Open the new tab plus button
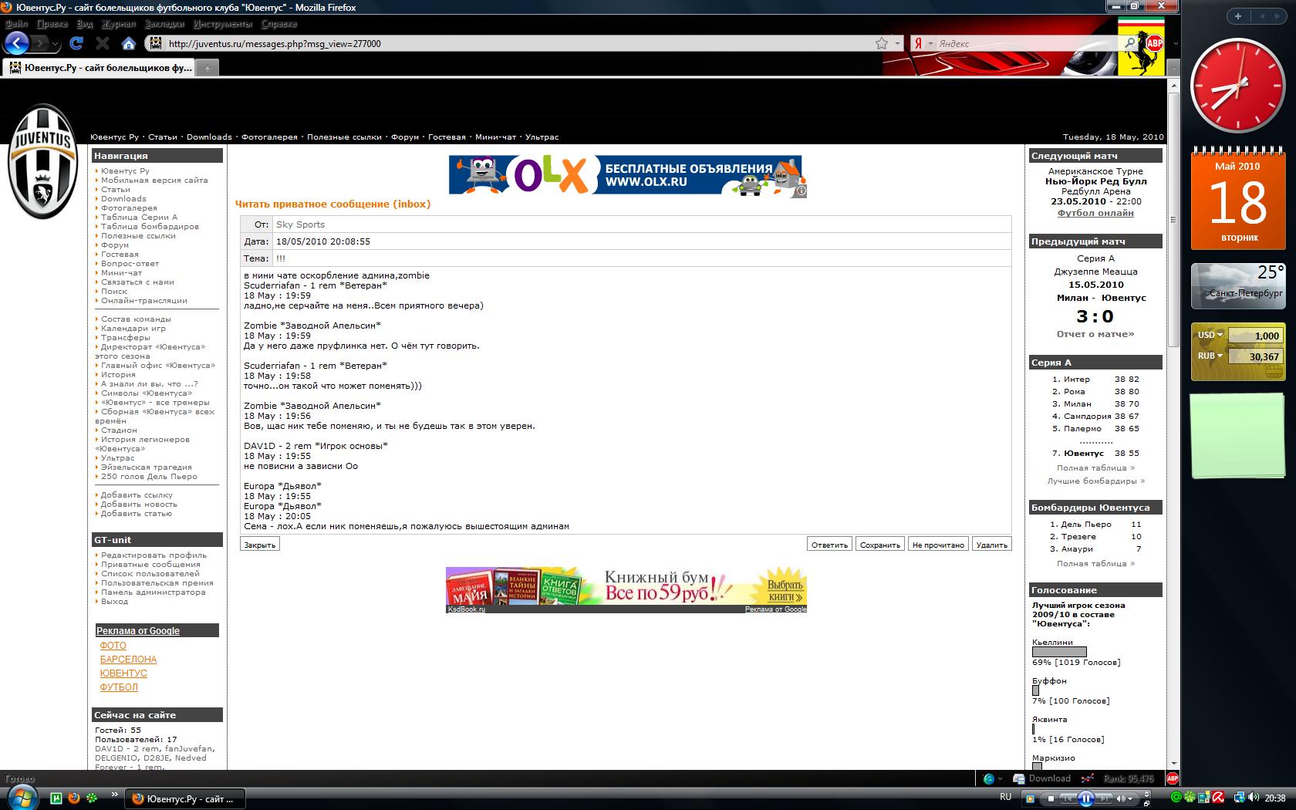The width and height of the screenshot is (1296, 810). [207, 68]
